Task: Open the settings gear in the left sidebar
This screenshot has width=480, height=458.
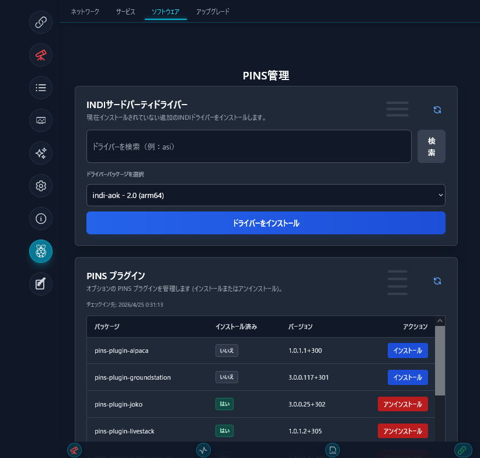Action: click(x=41, y=186)
